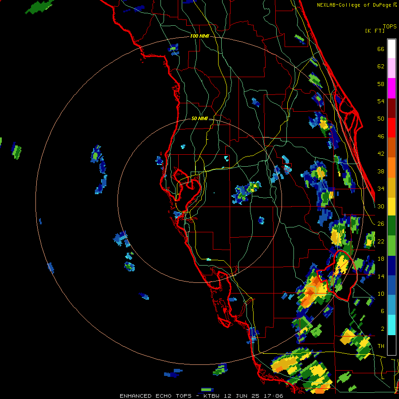399x399 pixels.
Task: Pick the TH threshold swatch at legend bottom
Action: pos(391,345)
